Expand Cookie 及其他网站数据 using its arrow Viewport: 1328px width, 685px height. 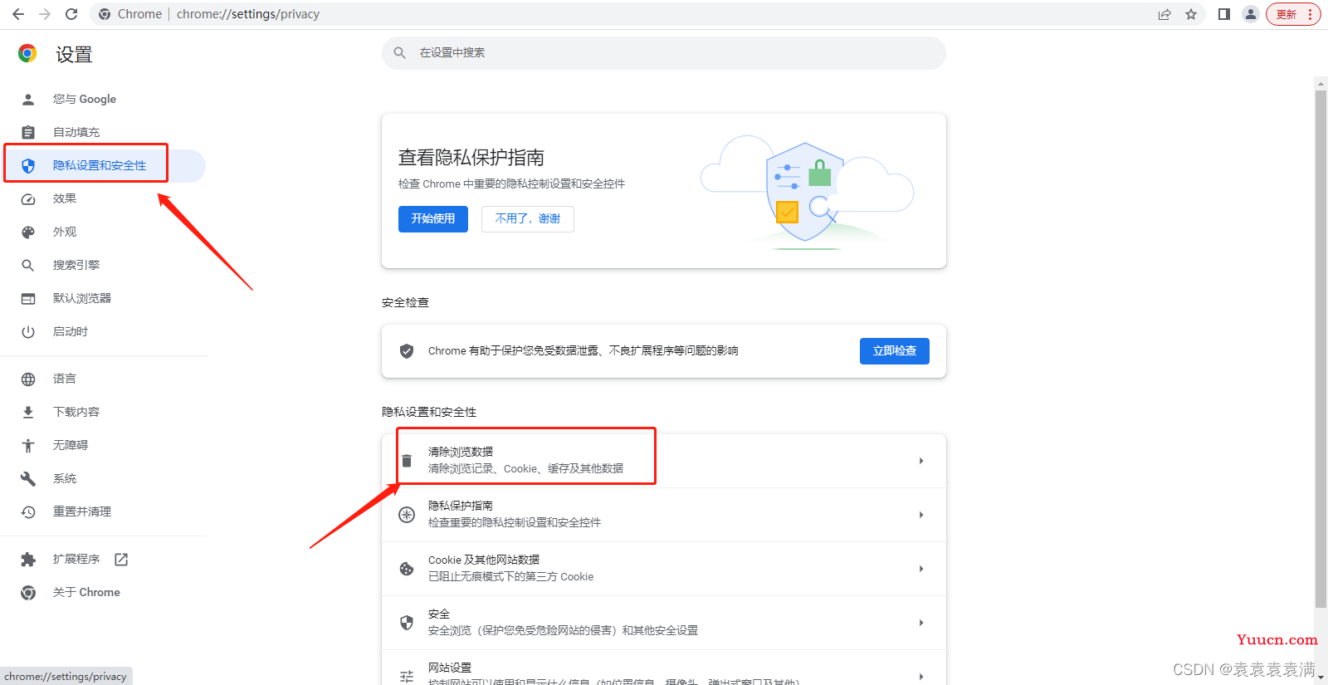921,569
